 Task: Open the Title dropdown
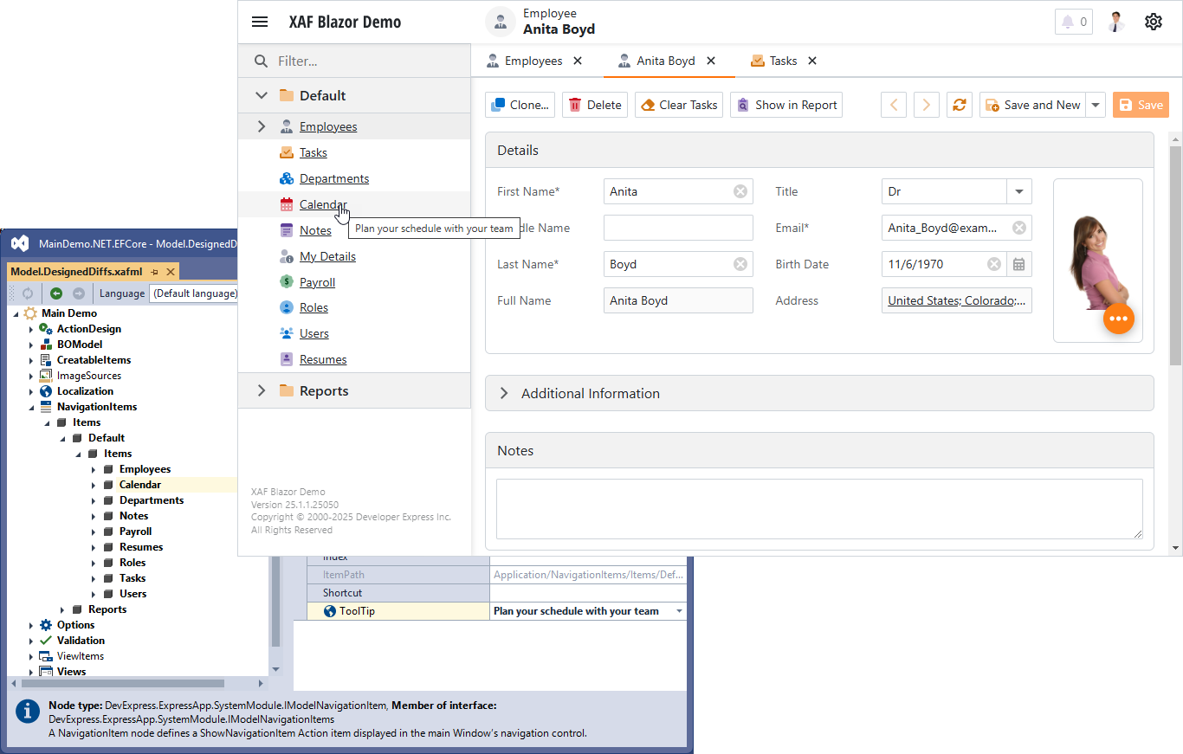point(1018,191)
